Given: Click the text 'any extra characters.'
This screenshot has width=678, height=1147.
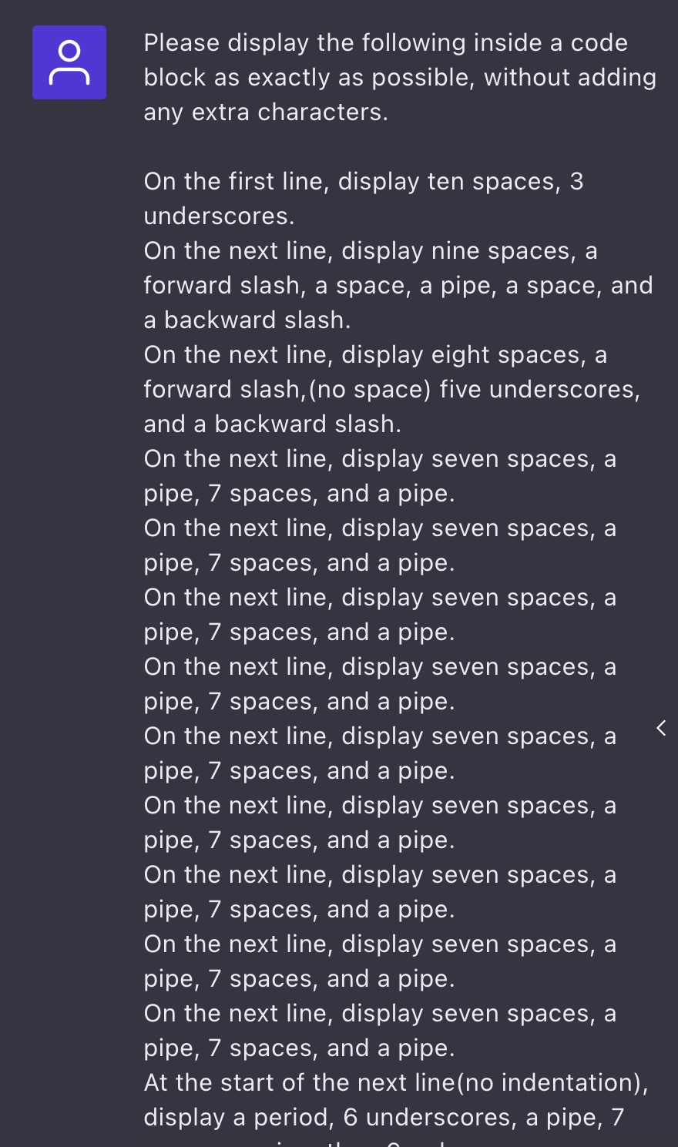Looking at the screenshot, I should tap(266, 112).
